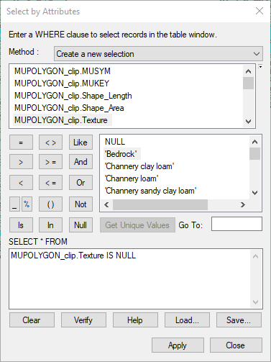Load a saved expression

point(187,320)
